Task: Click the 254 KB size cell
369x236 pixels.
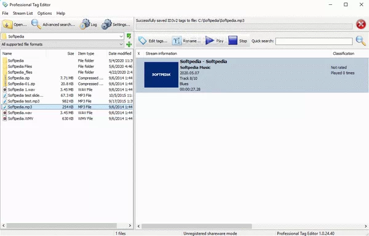Action: click(x=68, y=107)
